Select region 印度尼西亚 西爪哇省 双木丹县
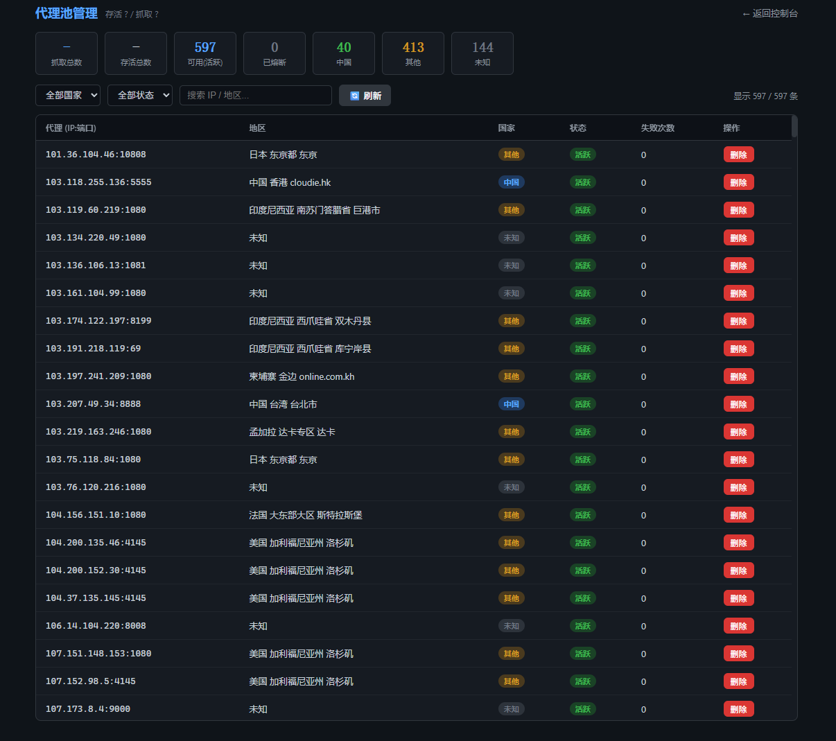The image size is (836, 741). 311,321
